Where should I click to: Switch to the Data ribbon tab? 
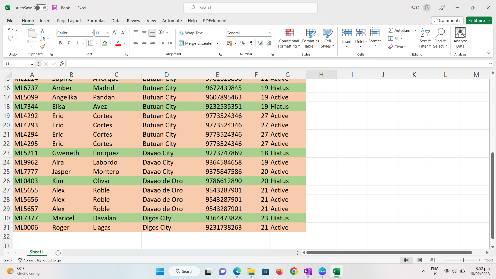tap(116, 21)
